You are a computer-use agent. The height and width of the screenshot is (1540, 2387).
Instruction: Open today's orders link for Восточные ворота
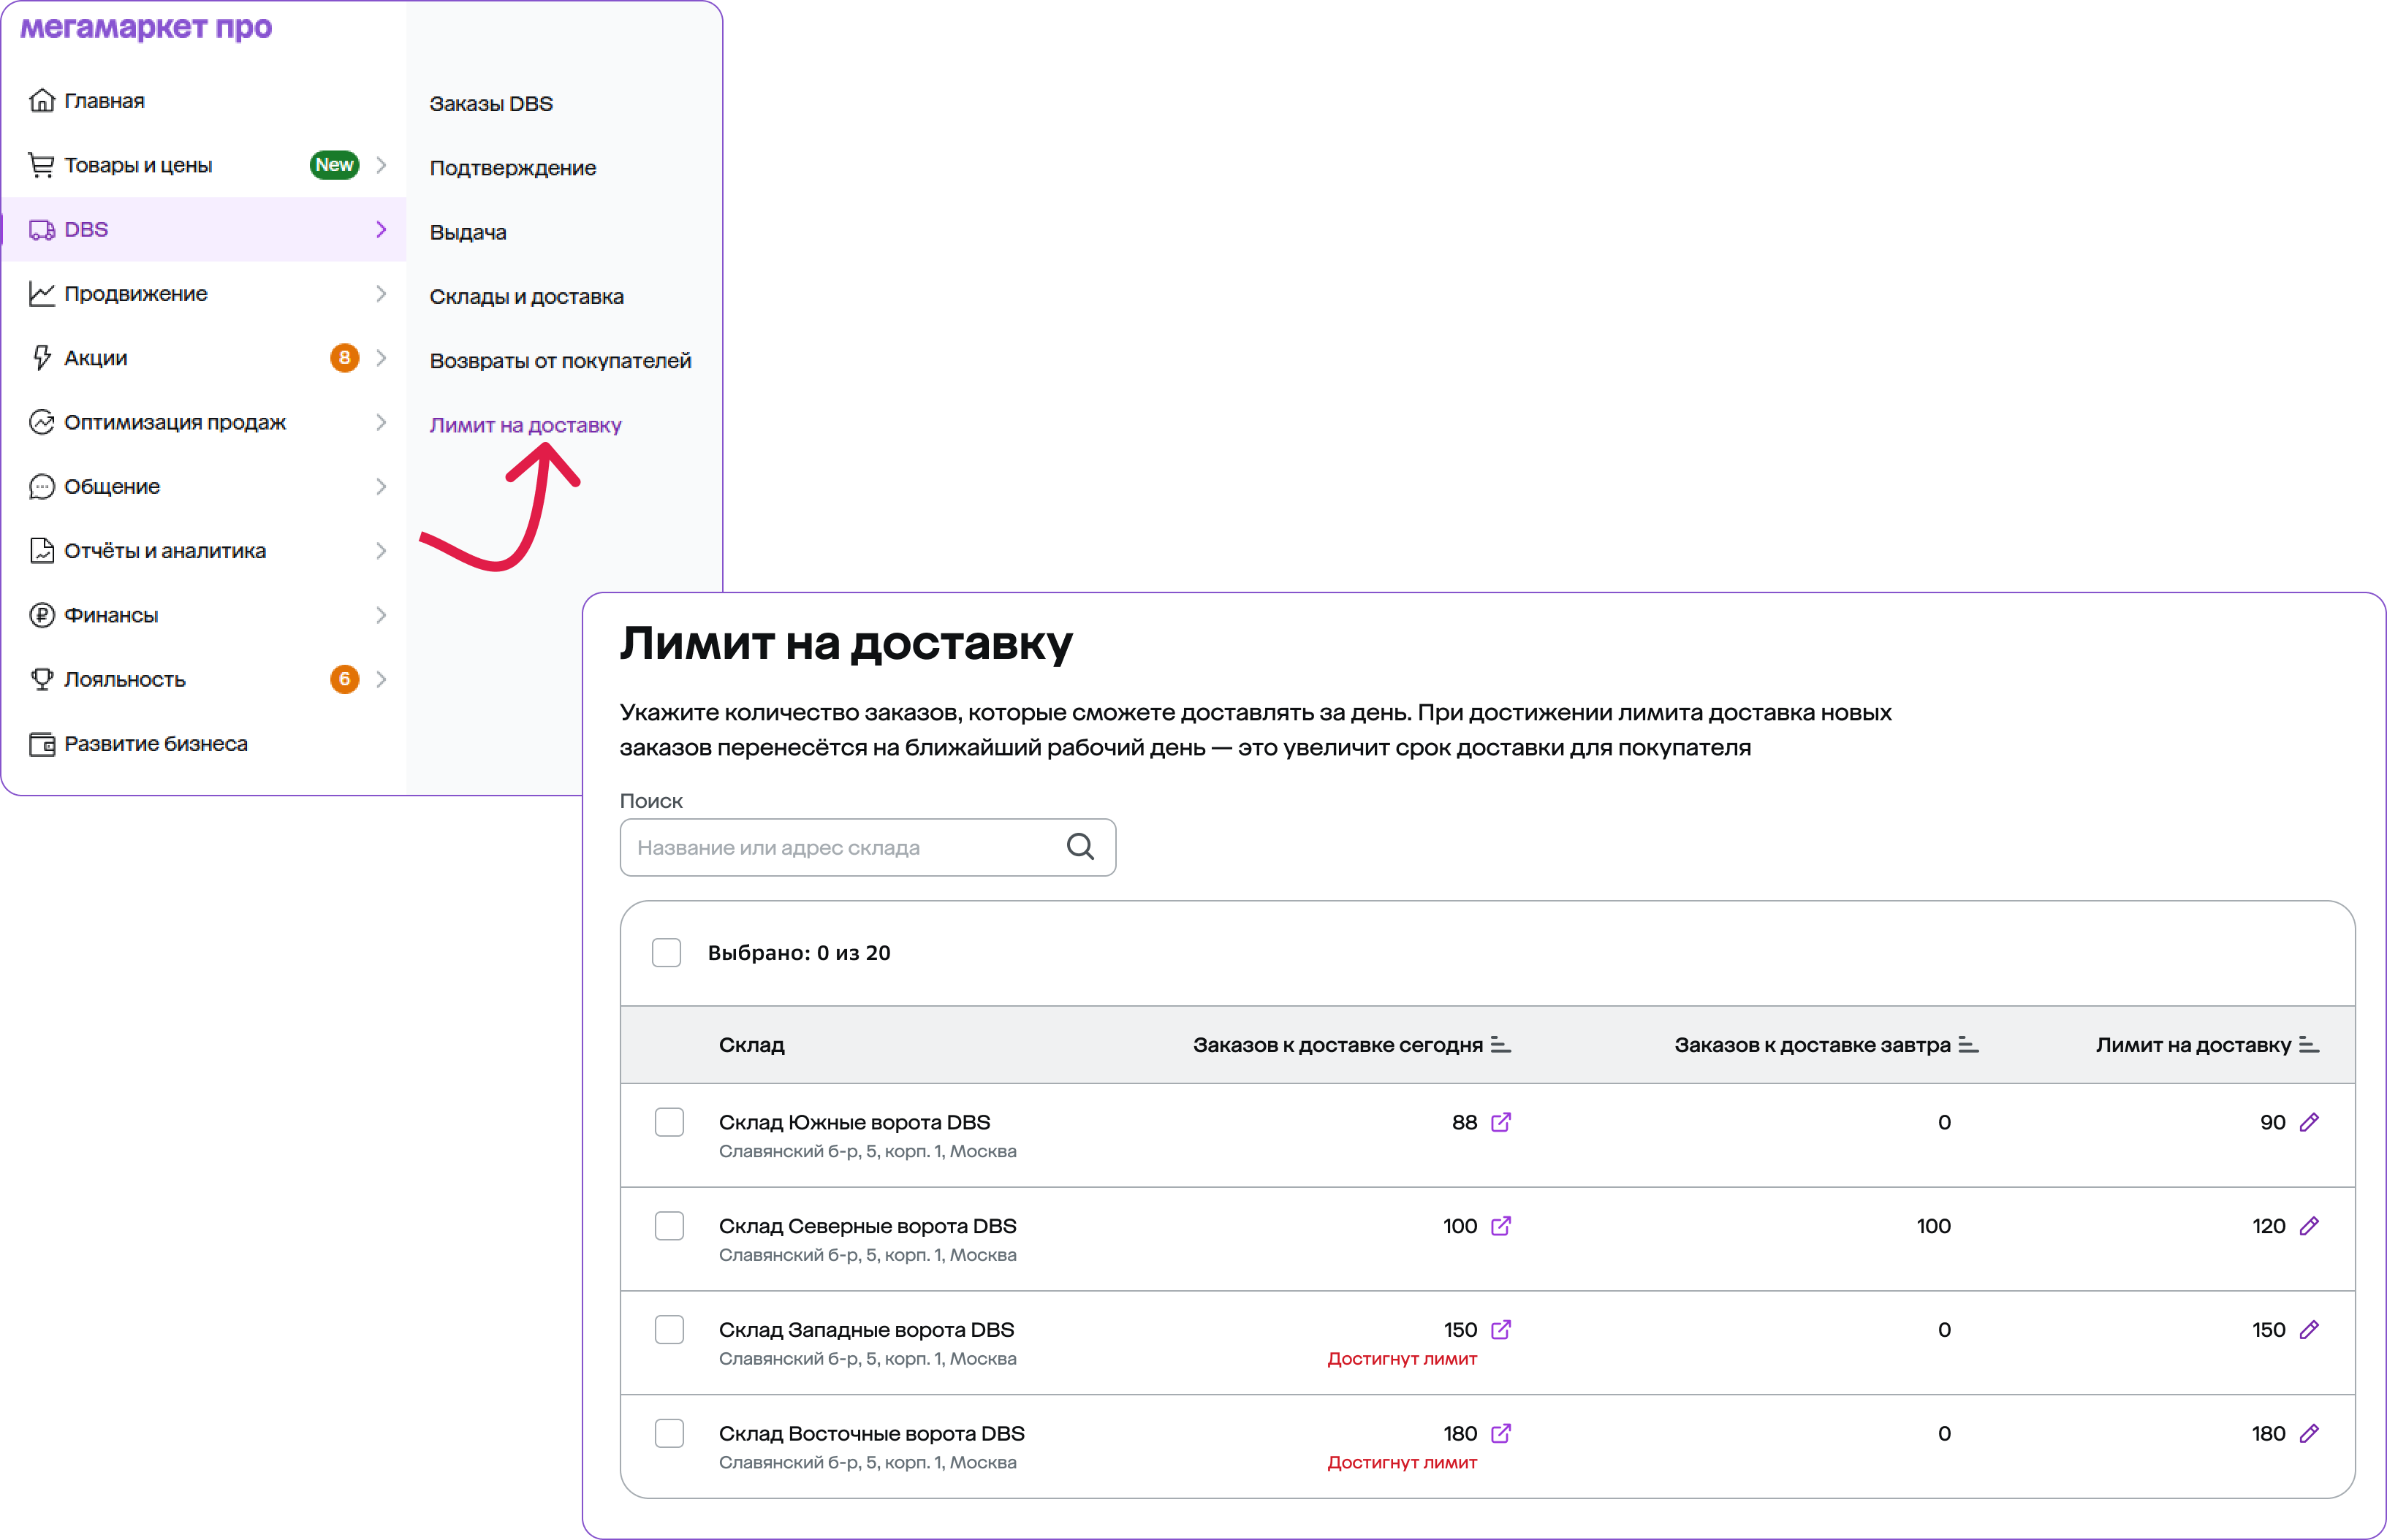point(1500,1434)
